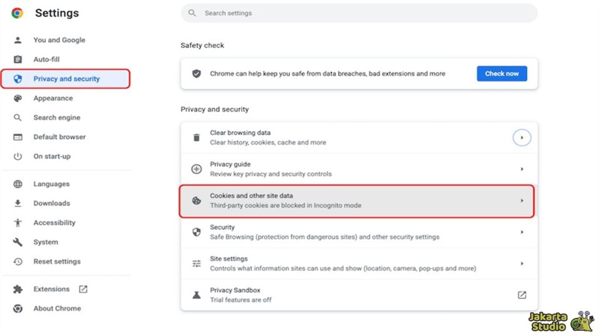Select Search engine from the sidebar
Image resolution: width=599 pixels, height=336 pixels.
57,117
